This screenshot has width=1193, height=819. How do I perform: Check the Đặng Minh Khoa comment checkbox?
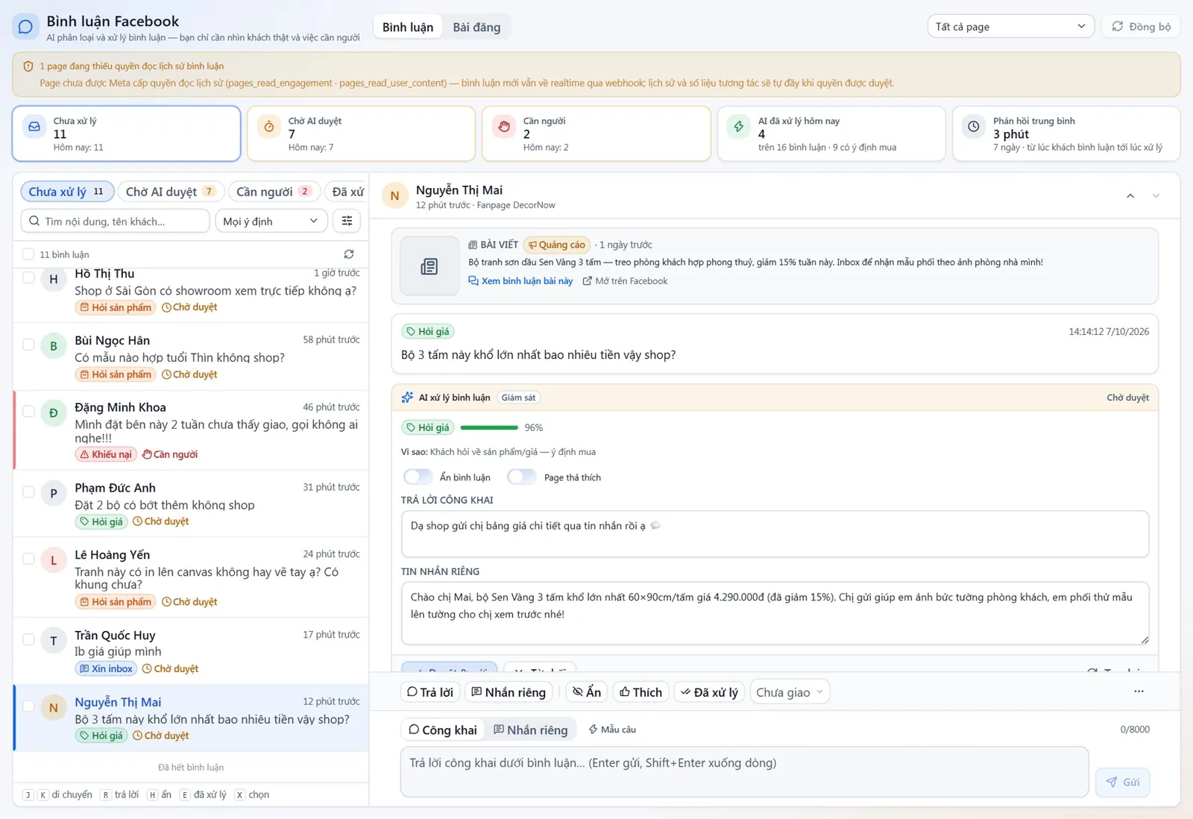(28, 411)
